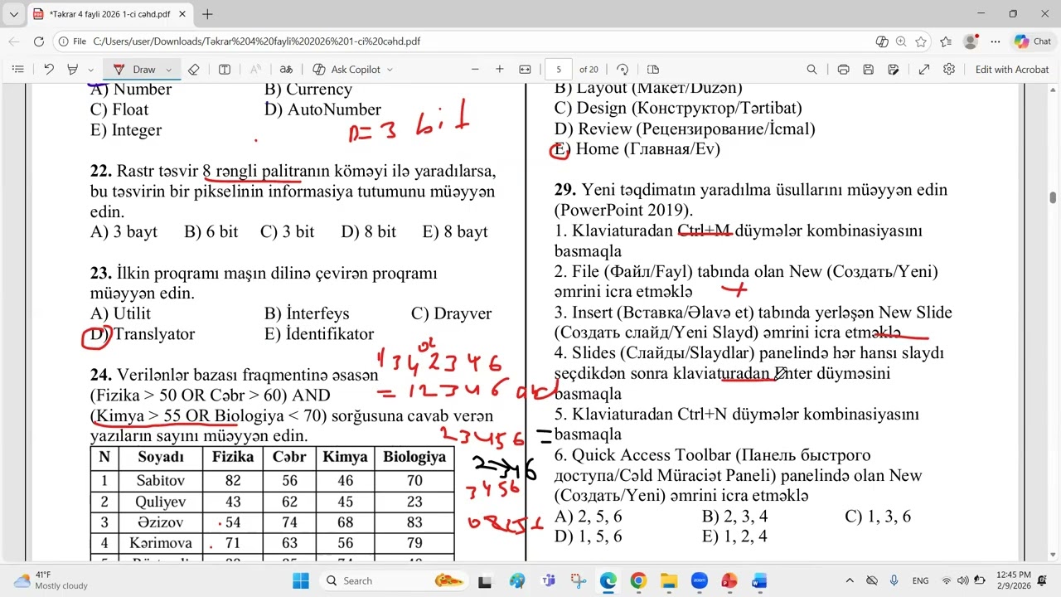Open a new browser tab
The height and width of the screenshot is (597, 1061).
207,14
